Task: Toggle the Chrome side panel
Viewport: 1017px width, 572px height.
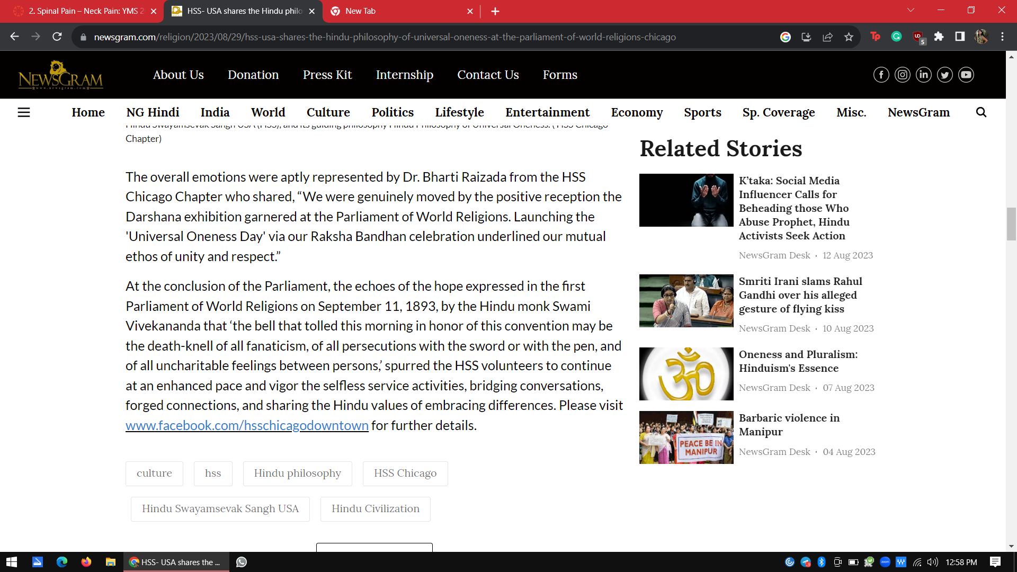Action: (960, 37)
